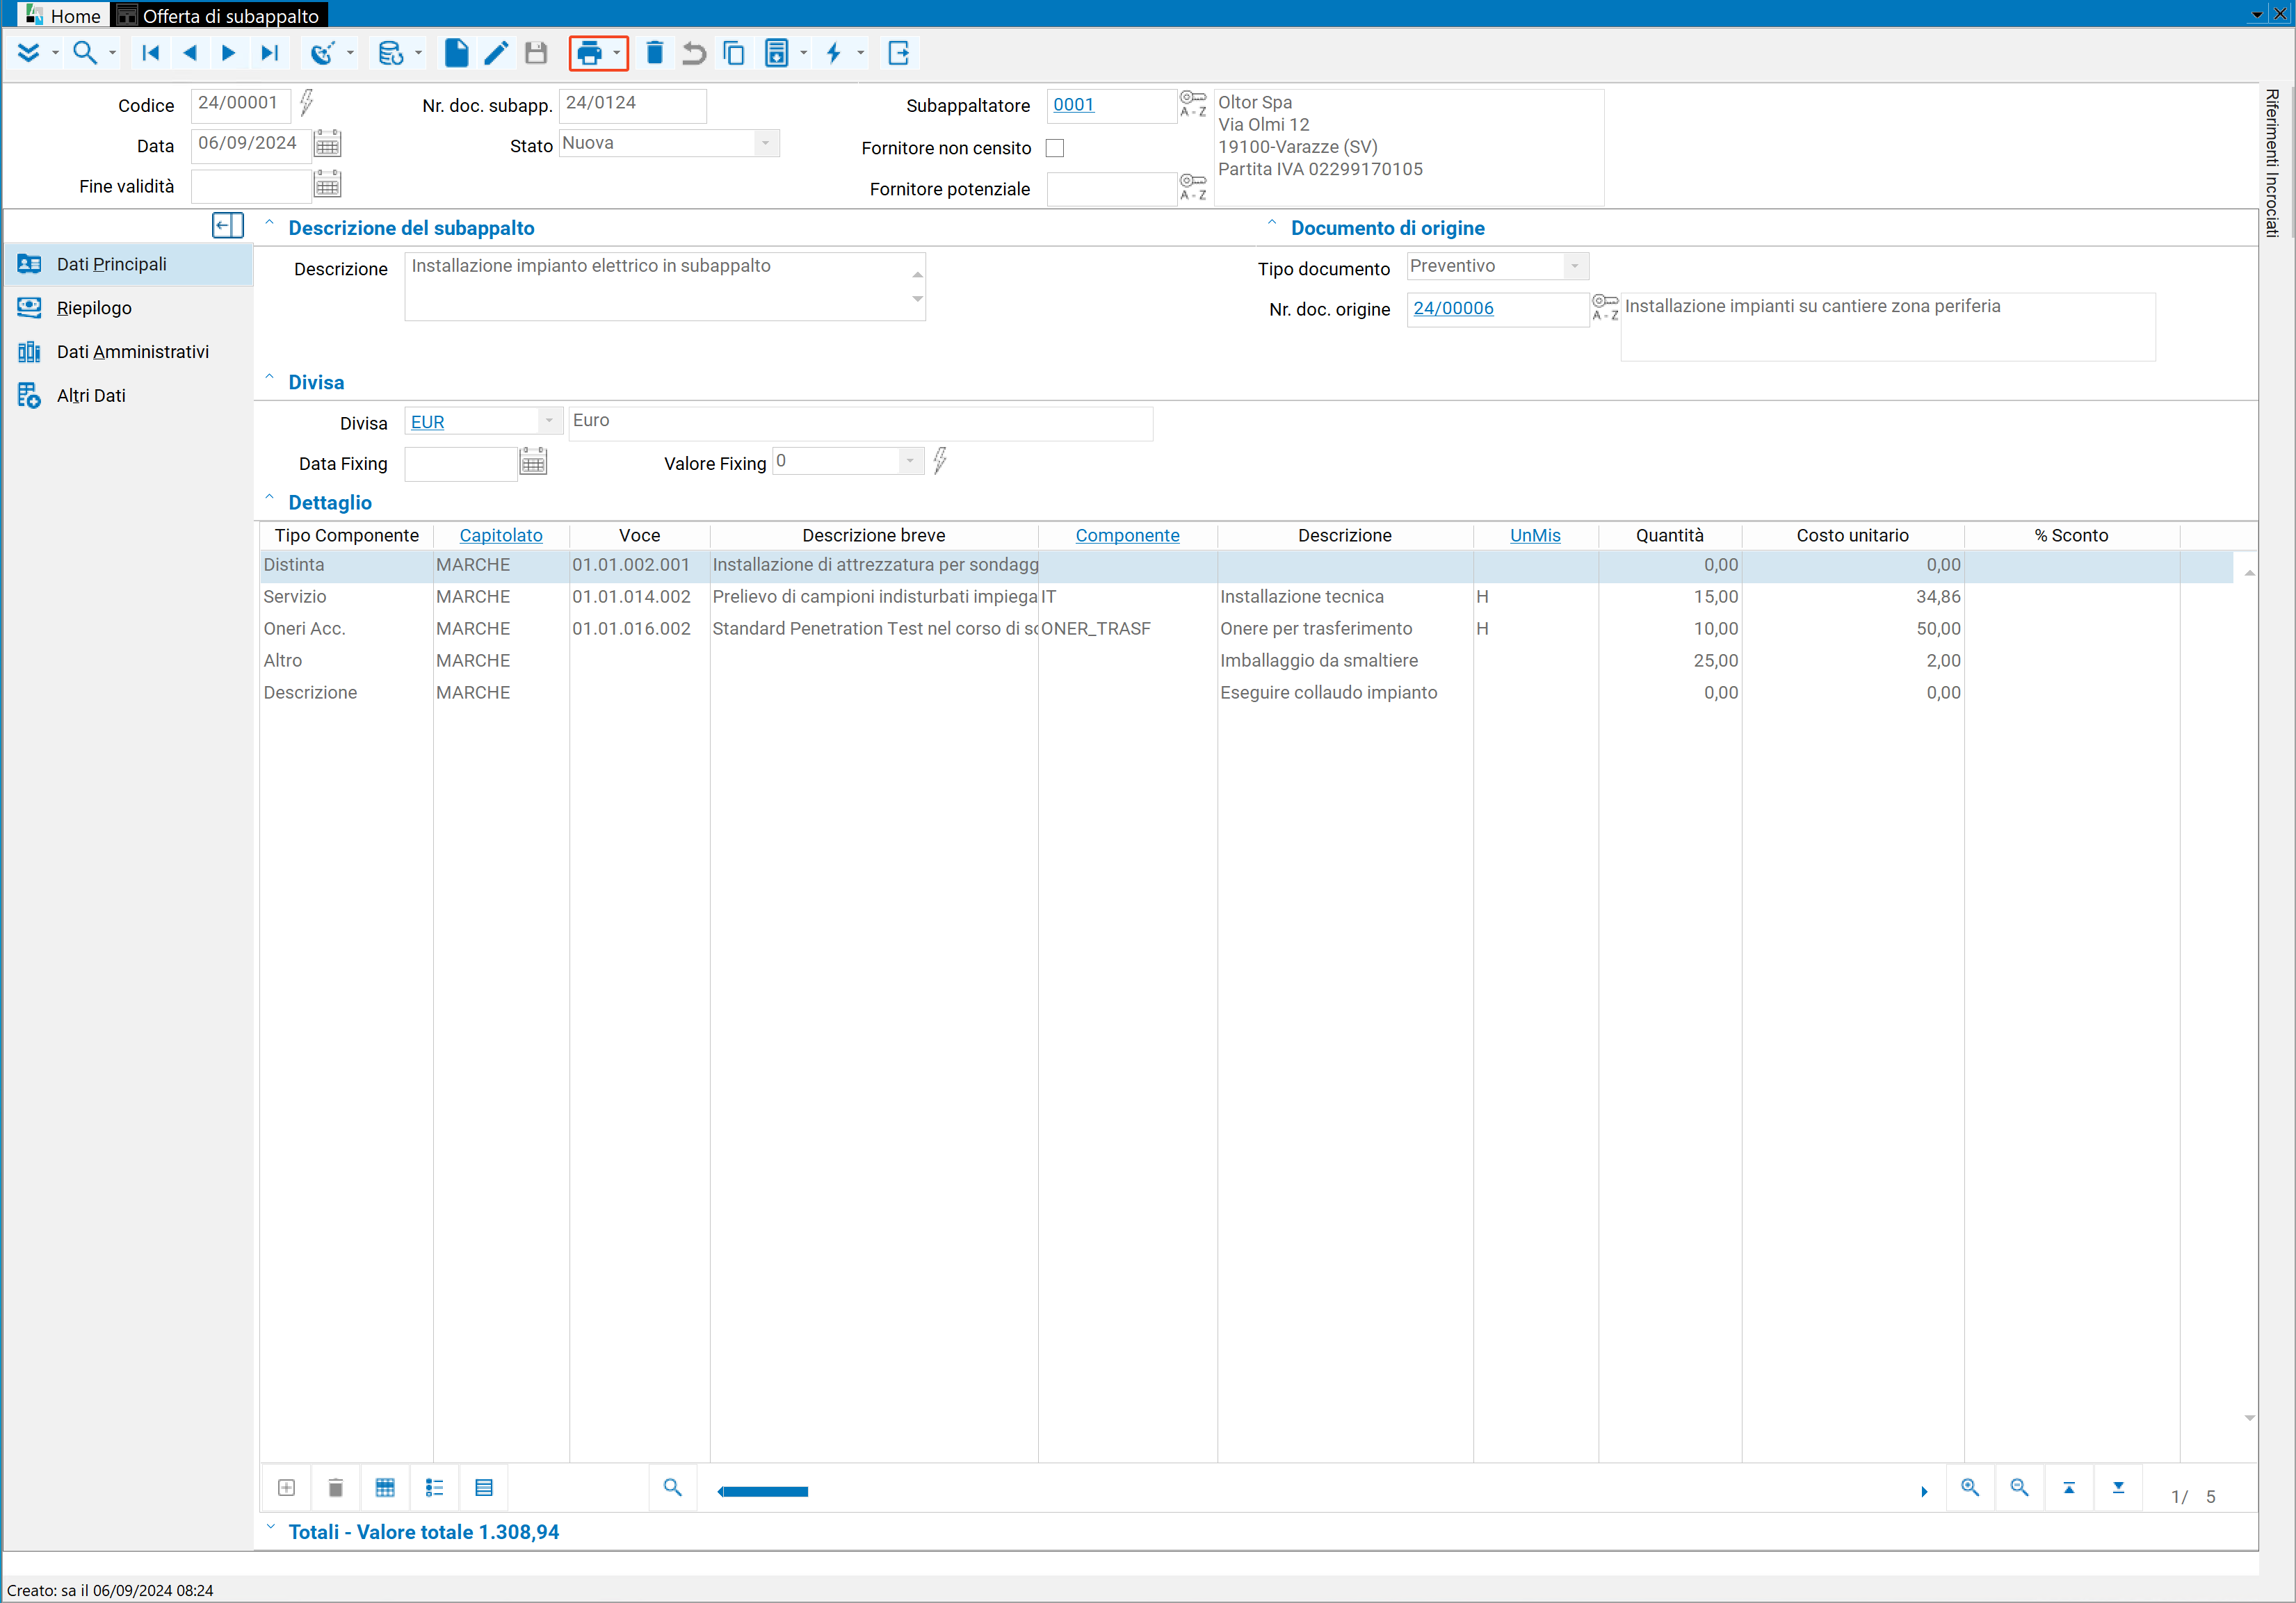Open the Dati Principali section
The image size is (2296, 1603).
click(x=128, y=264)
